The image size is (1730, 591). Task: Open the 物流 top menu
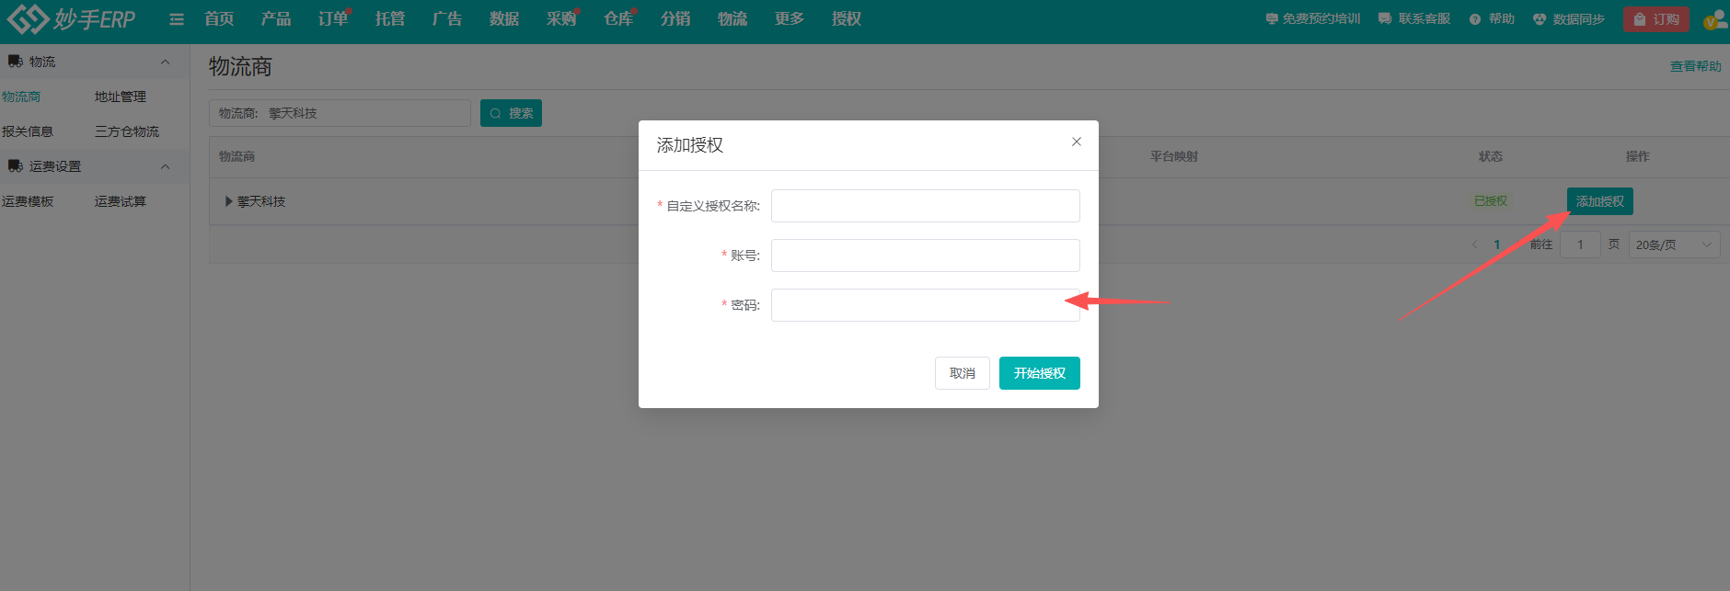(732, 18)
